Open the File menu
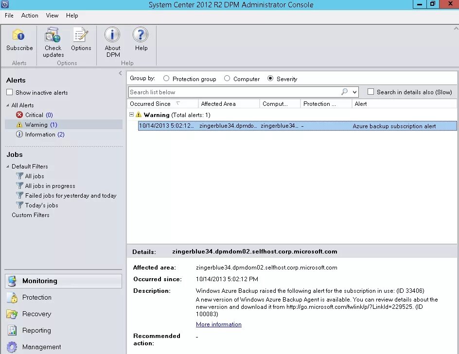Viewport: 459px width, 354px height. pos(9,16)
